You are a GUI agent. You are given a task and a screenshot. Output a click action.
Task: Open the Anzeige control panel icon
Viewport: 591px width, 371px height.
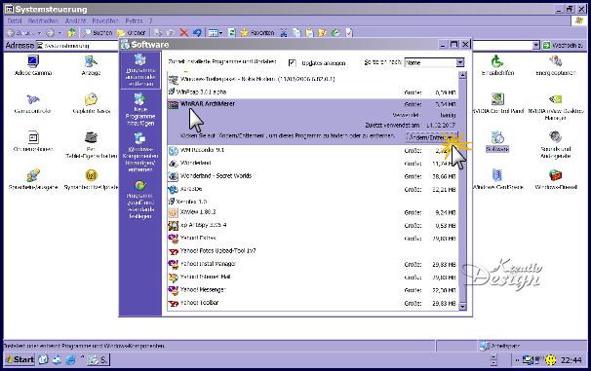pos(91,61)
